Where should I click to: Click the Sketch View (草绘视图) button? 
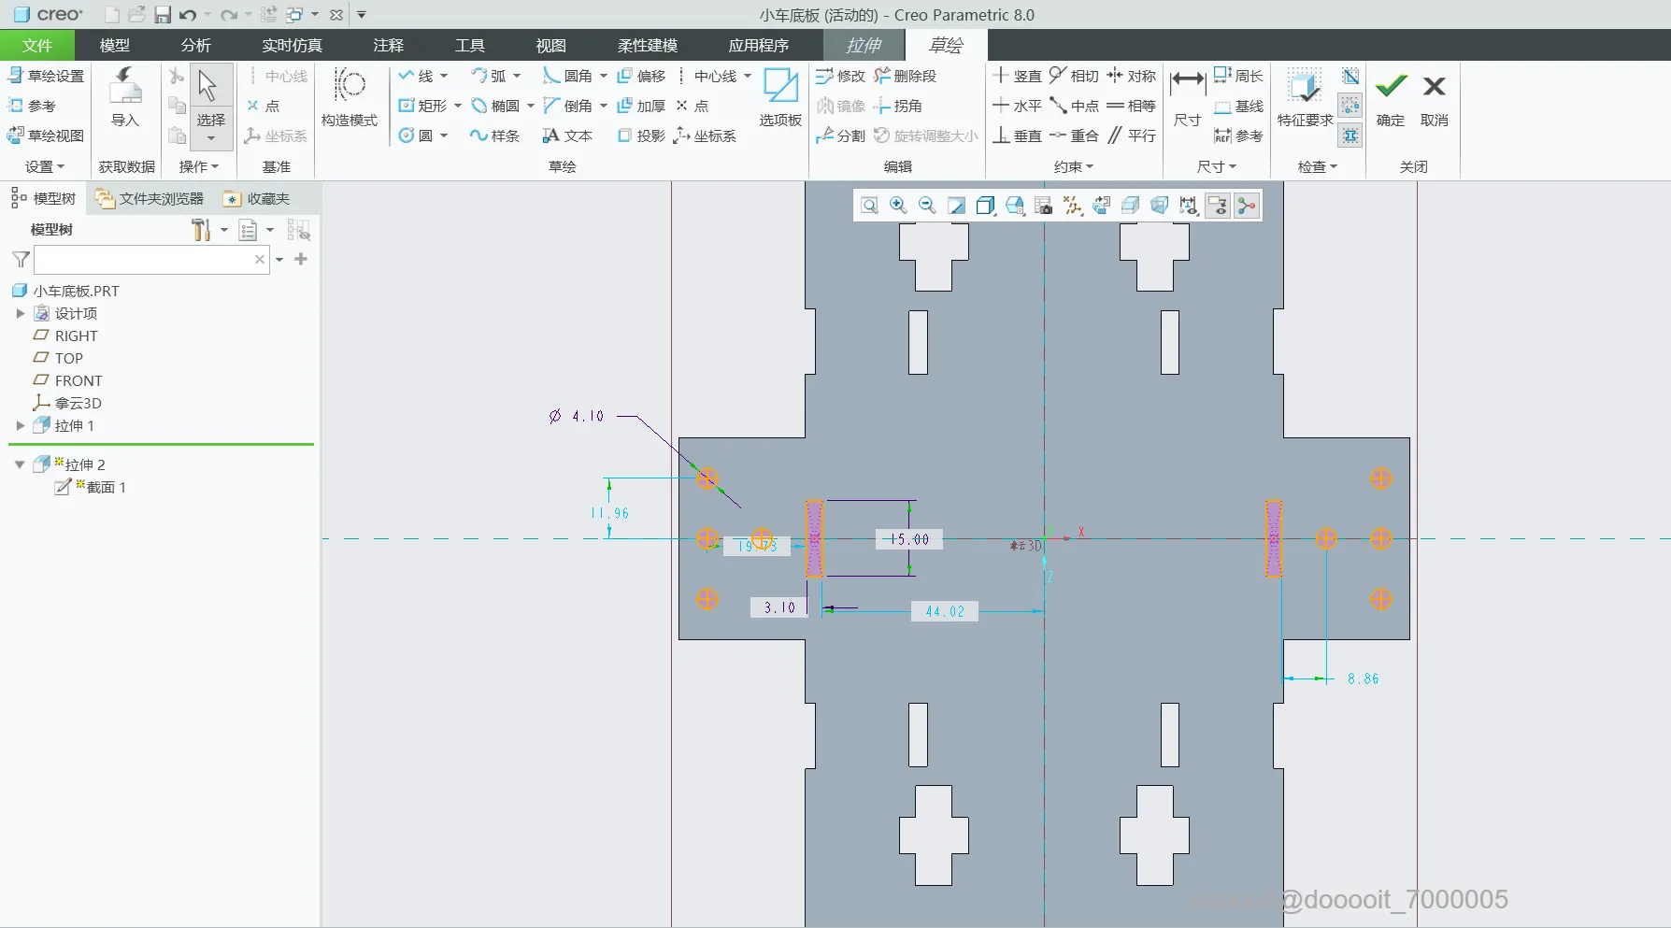point(46,136)
